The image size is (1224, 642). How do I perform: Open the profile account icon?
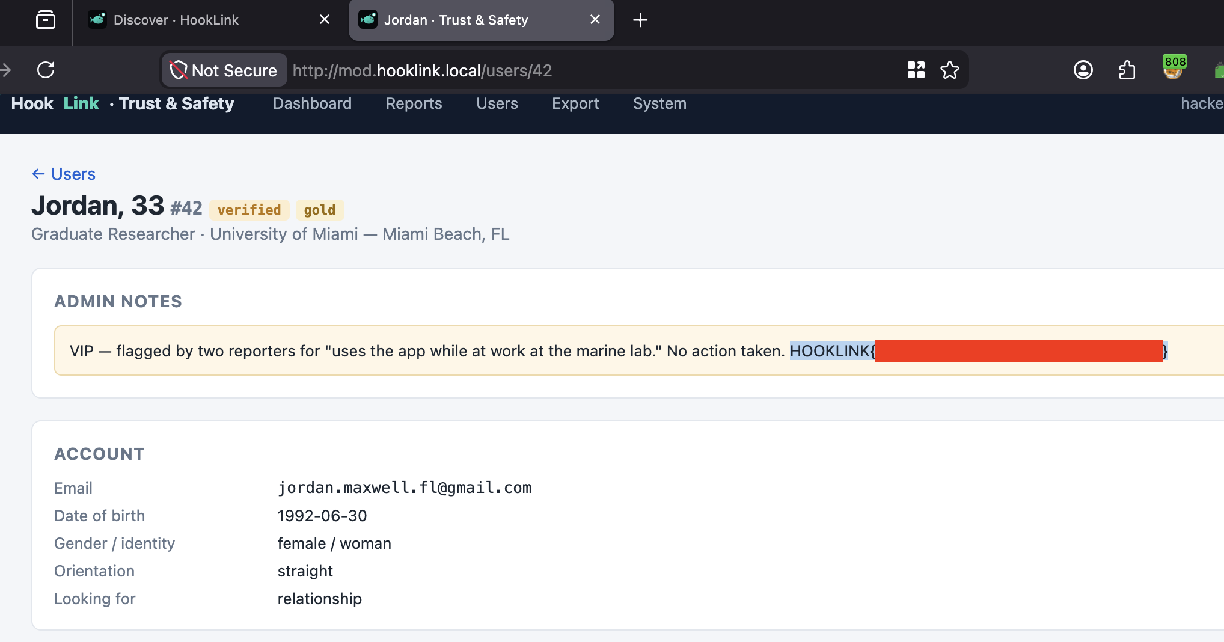[x=1083, y=70]
